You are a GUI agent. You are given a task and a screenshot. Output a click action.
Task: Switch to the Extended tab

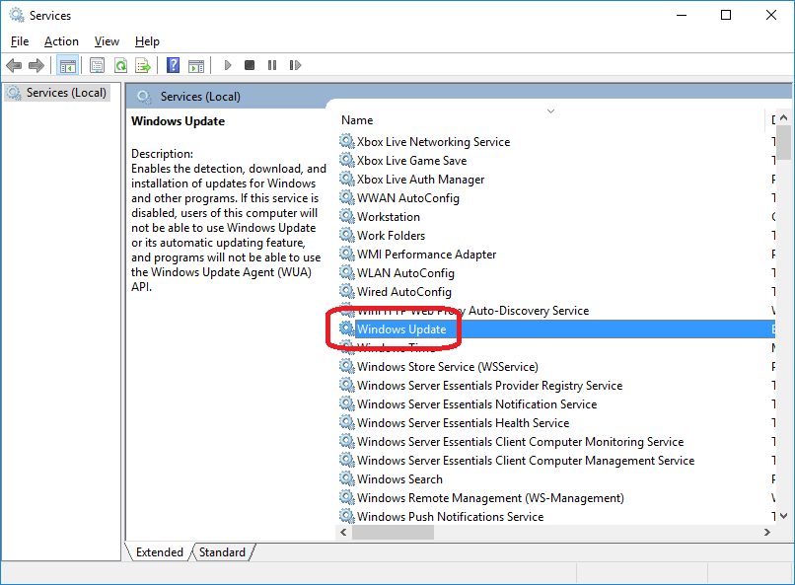point(159,552)
